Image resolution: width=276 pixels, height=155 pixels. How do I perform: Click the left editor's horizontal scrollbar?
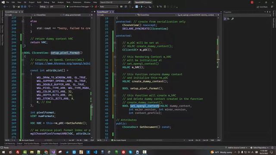[55, 140]
